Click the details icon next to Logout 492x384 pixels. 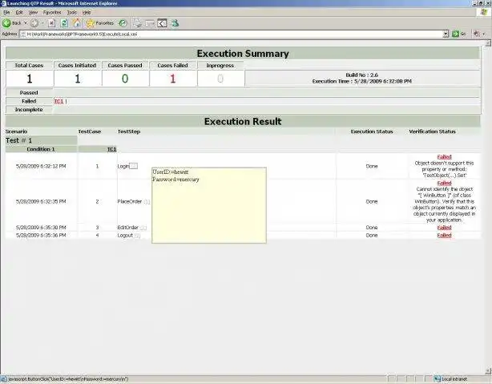point(137,236)
